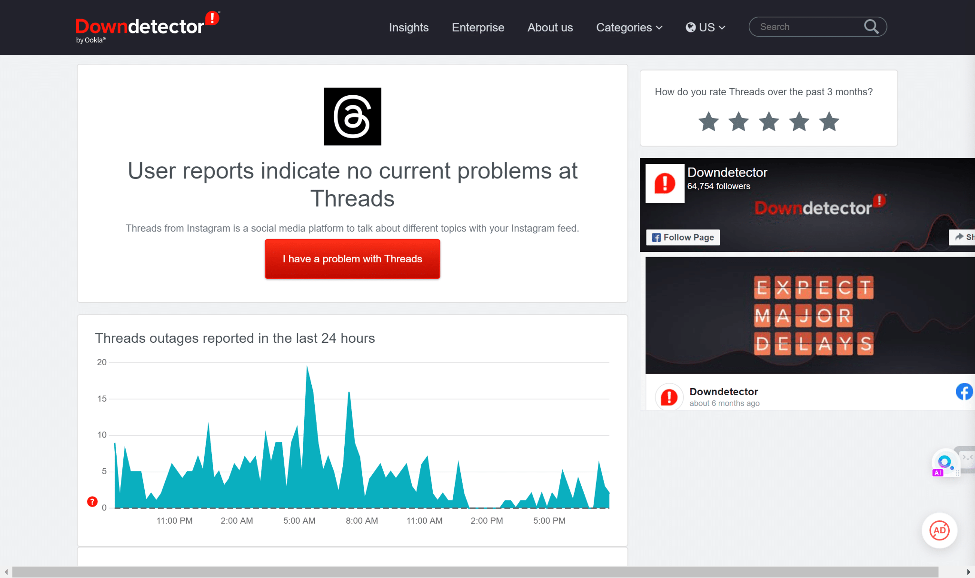This screenshot has width=975, height=578.
Task: Click the Threads app icon
Action: click(353, 116)
